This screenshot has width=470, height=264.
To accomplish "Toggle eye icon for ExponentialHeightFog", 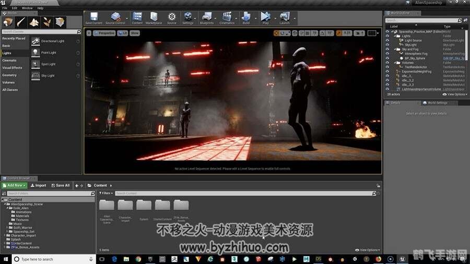I will tap(387, 71).
